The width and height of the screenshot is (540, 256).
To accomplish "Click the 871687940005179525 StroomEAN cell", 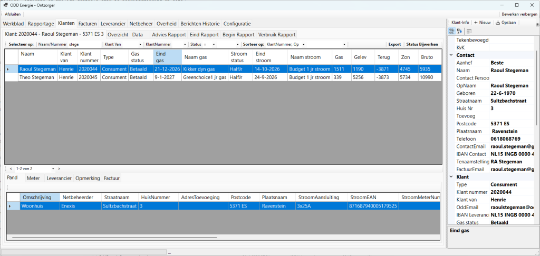I will [x=373, y=206].
